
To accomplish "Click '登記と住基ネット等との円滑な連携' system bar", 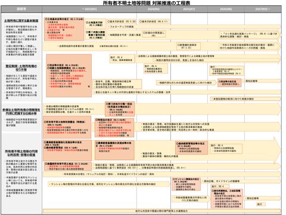I will (x=186, y=92).
